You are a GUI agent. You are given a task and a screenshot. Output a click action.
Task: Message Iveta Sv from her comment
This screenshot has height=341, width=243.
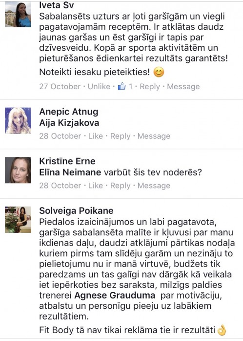tap(183, 87)
